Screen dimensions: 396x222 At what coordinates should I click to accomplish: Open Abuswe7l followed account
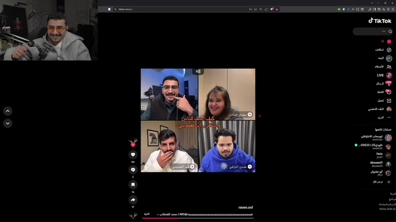click(x=380, y=164)
